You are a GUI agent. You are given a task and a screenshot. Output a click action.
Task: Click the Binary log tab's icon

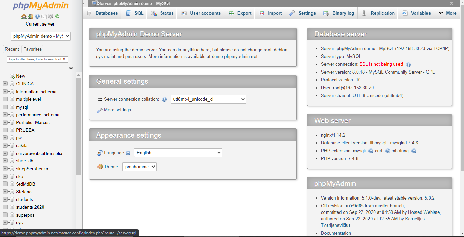[x=326, y=13]
